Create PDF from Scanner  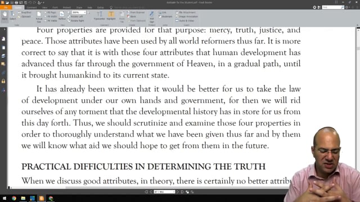click(x=136, y=12)
